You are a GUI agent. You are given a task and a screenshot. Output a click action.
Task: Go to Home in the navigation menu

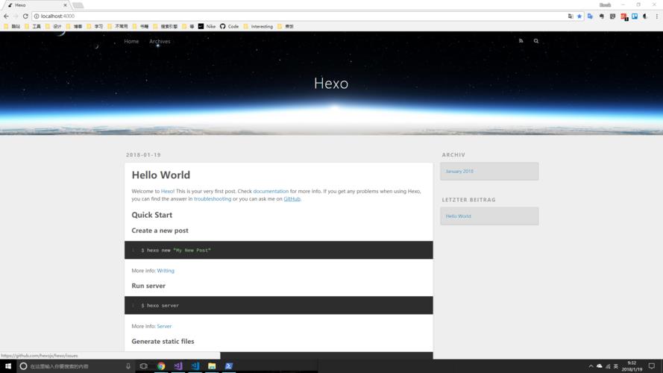coord(131,41)
